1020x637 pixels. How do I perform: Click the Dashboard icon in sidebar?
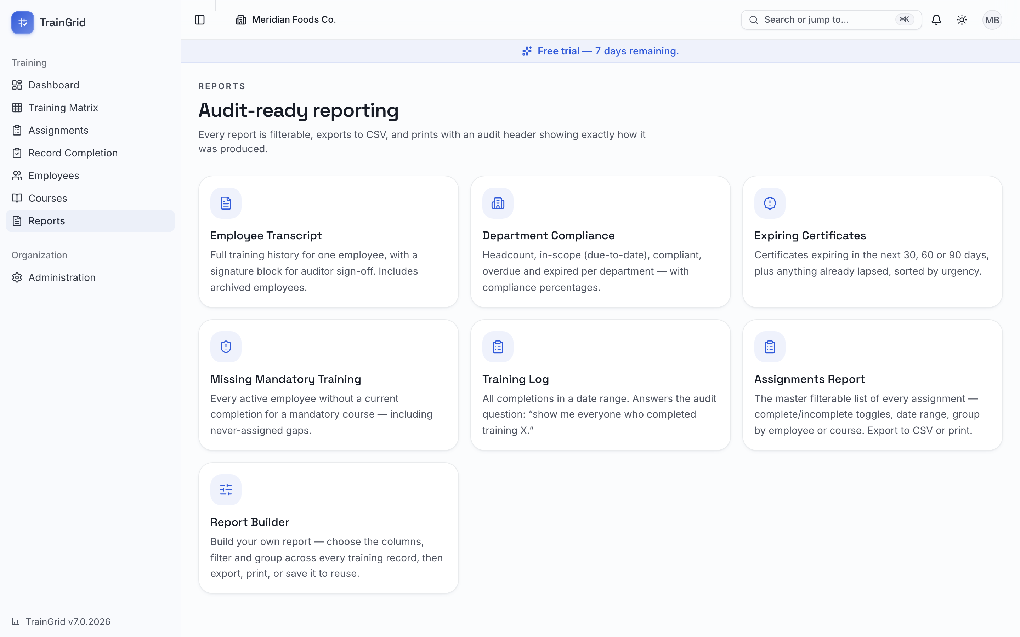[17, 85]
